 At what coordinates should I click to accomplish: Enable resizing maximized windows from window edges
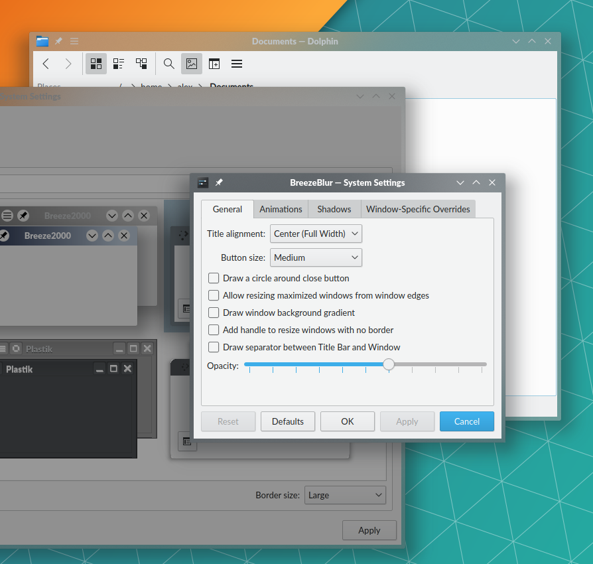[x=214, y=295]
